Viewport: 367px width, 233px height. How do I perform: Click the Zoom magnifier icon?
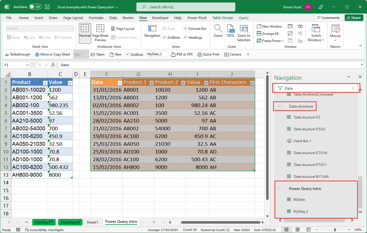tap(218, 29)
